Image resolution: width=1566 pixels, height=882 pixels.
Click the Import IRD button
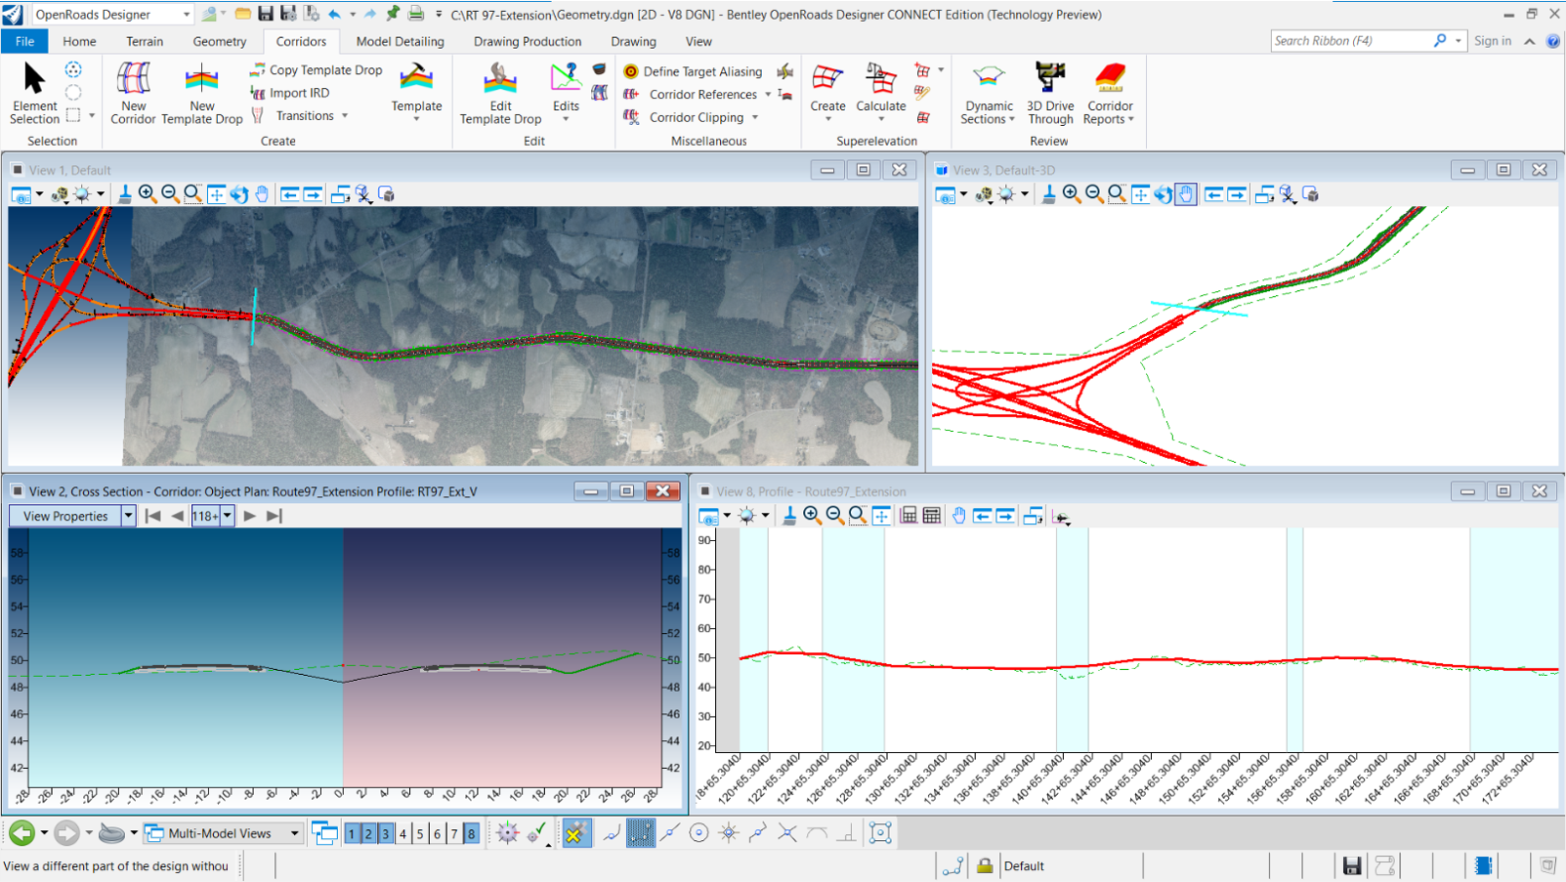[x=295, y=93]
